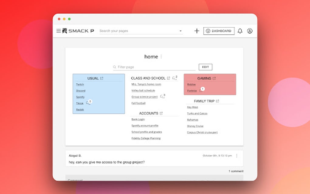Open the Spotify account profile link
Screen dimensions: 310x194
tap(145, 126)
